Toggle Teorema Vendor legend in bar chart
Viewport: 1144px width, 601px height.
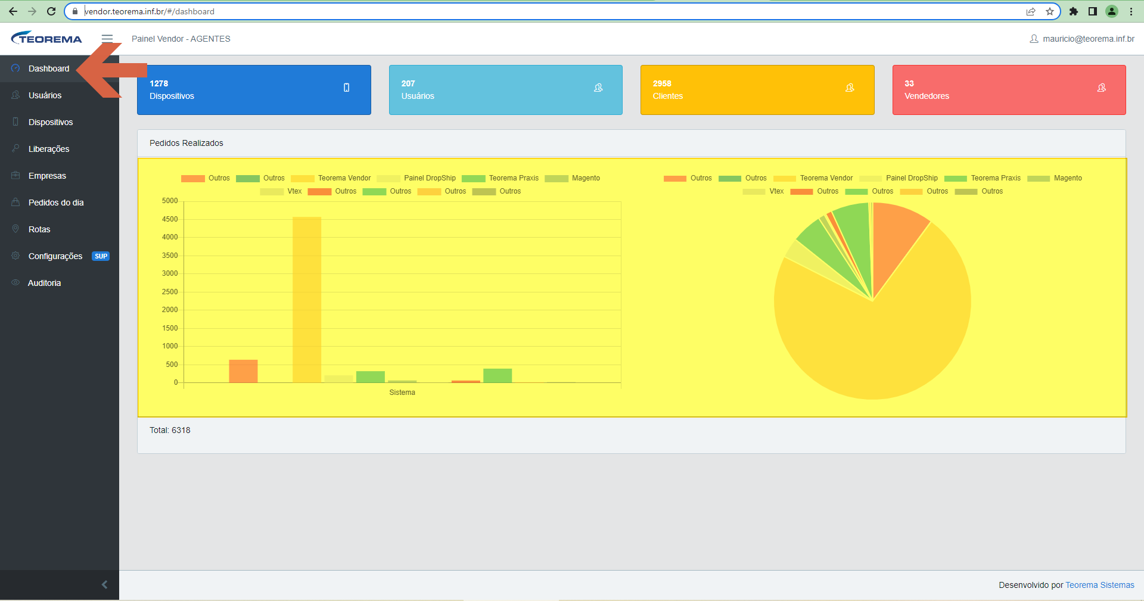[331, 178]
